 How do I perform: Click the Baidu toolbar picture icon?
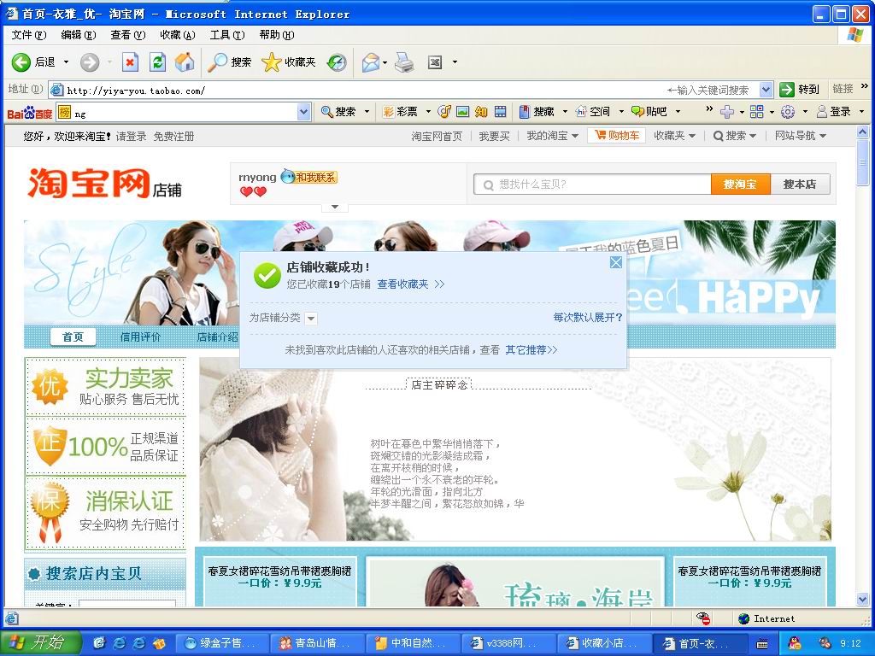click(x=462, y=112)
